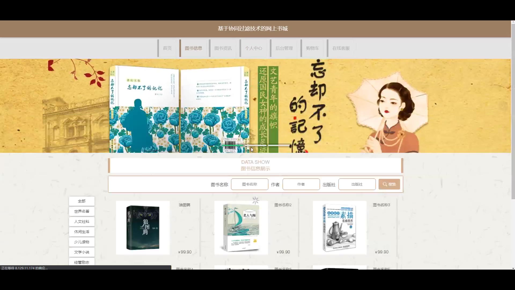
Task: Go to 个人中心 page
Action: pos(253,48)
